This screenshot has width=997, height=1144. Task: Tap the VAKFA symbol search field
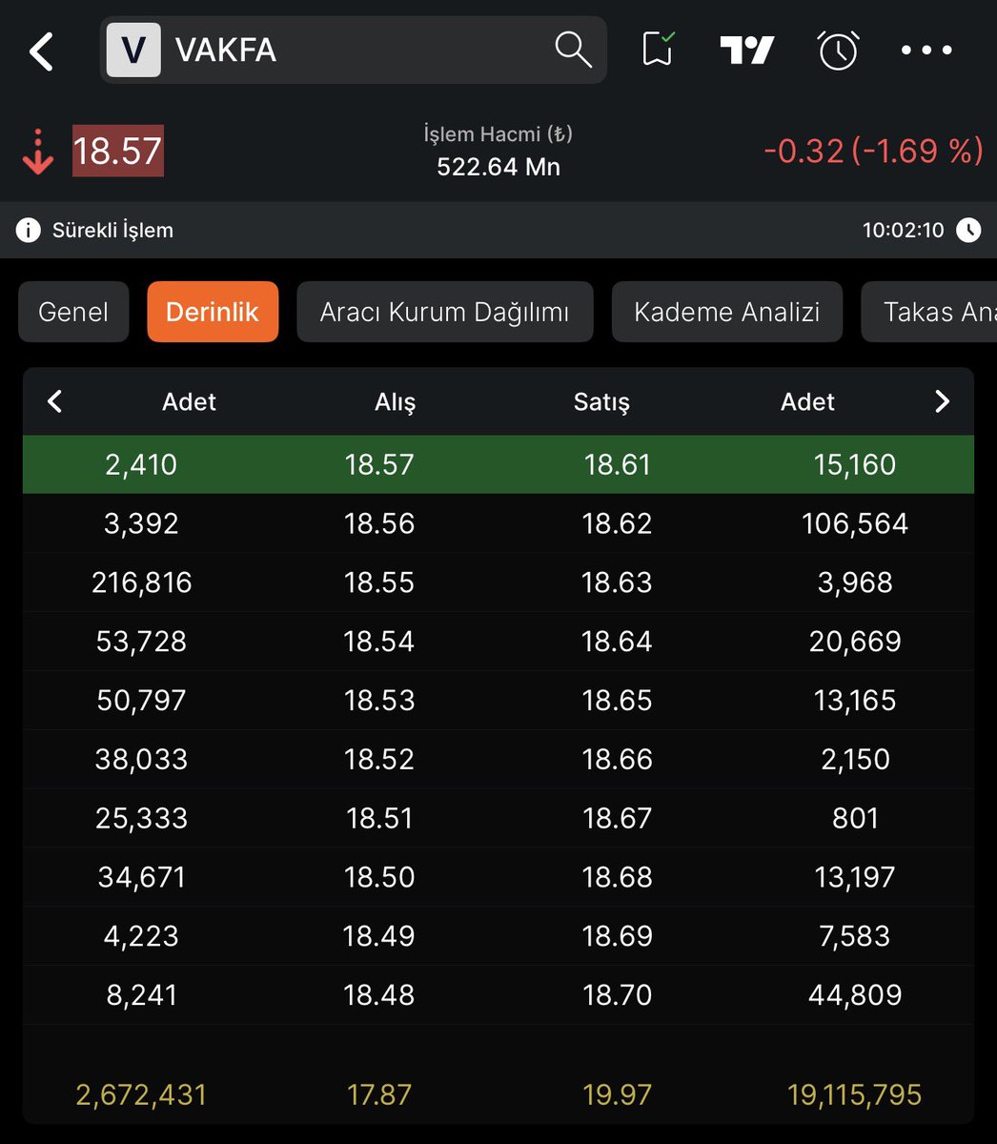[354, 50]
